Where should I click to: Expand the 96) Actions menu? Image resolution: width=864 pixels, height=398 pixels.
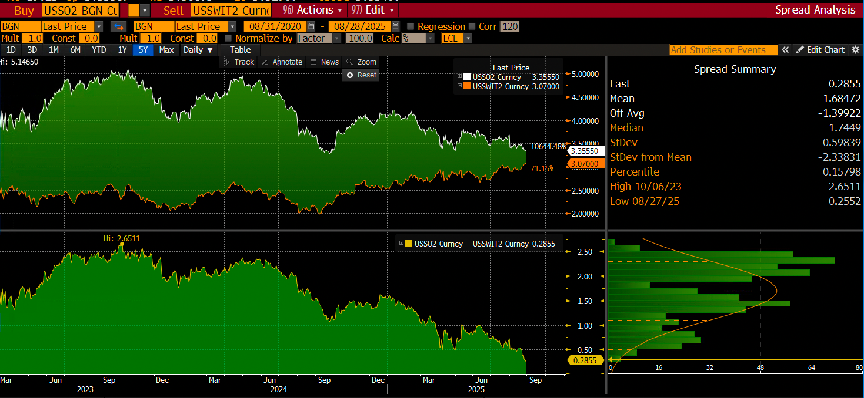(x=312, y=10)
